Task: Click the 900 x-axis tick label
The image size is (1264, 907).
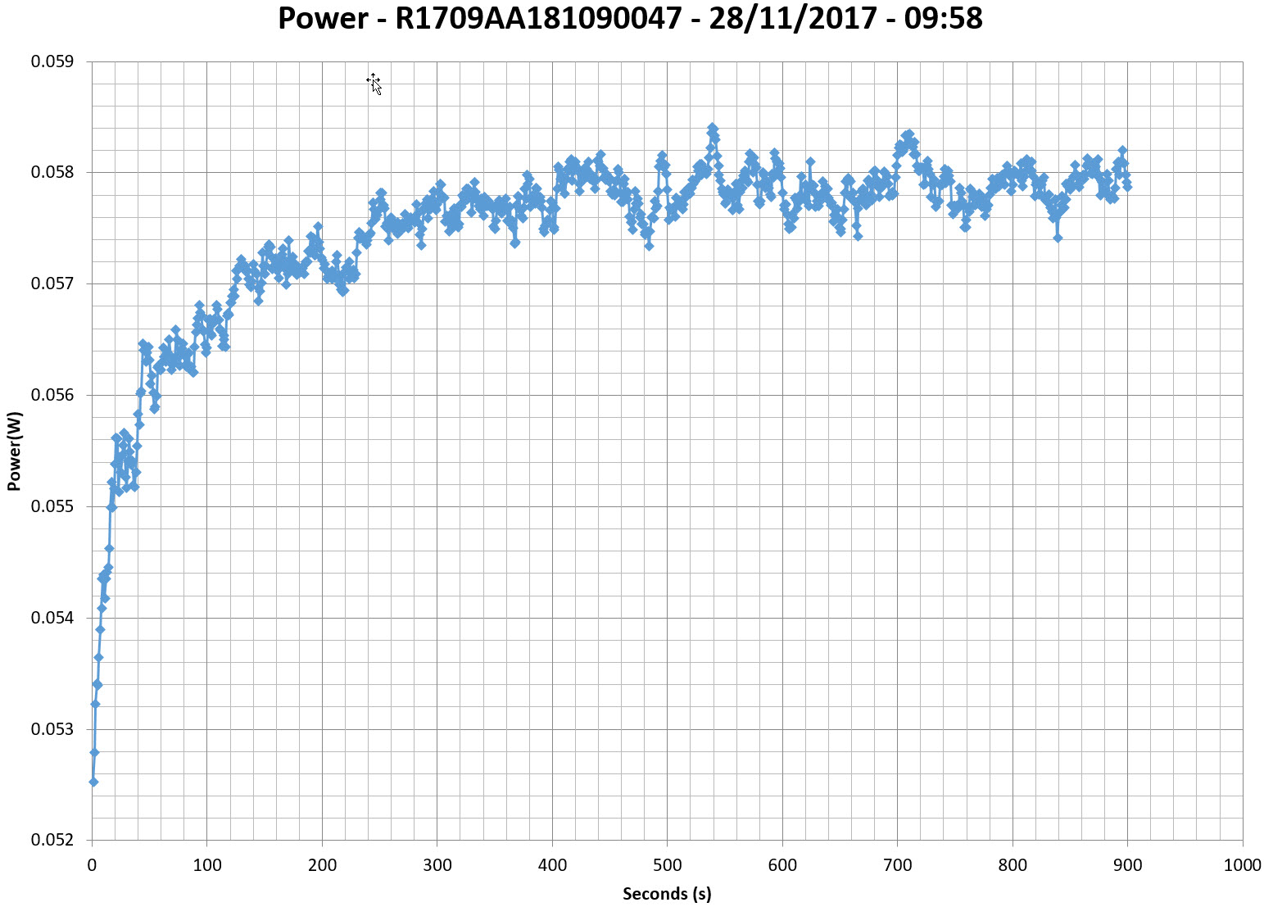Action: pyautogui.click(x=1128, y=865)
